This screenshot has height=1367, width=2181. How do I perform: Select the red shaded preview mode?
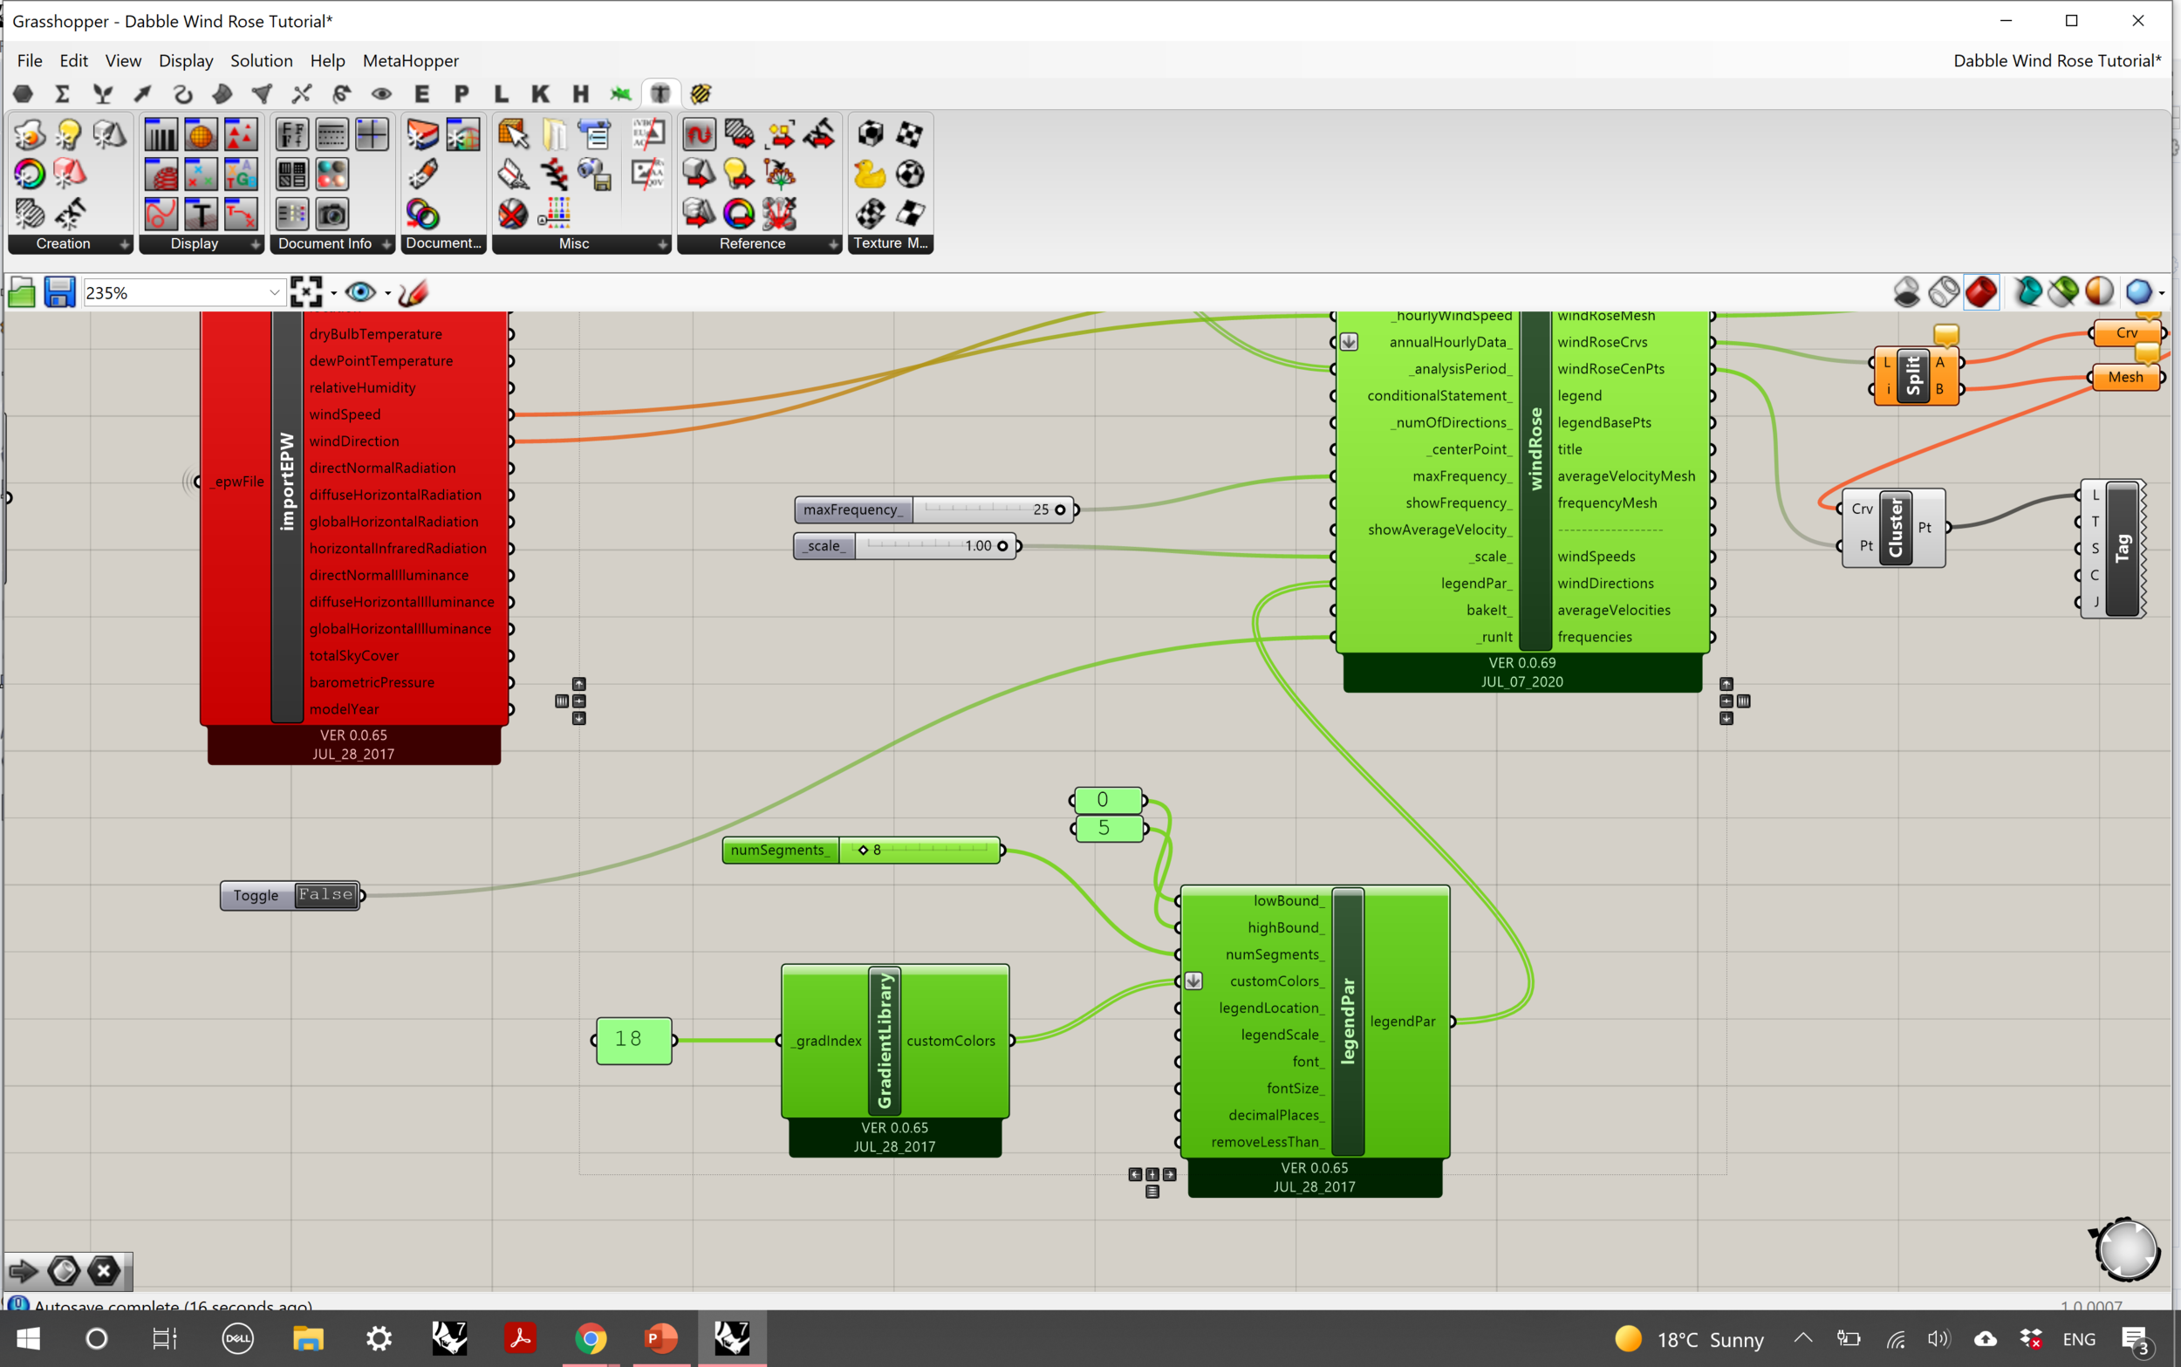point(1981,292)
